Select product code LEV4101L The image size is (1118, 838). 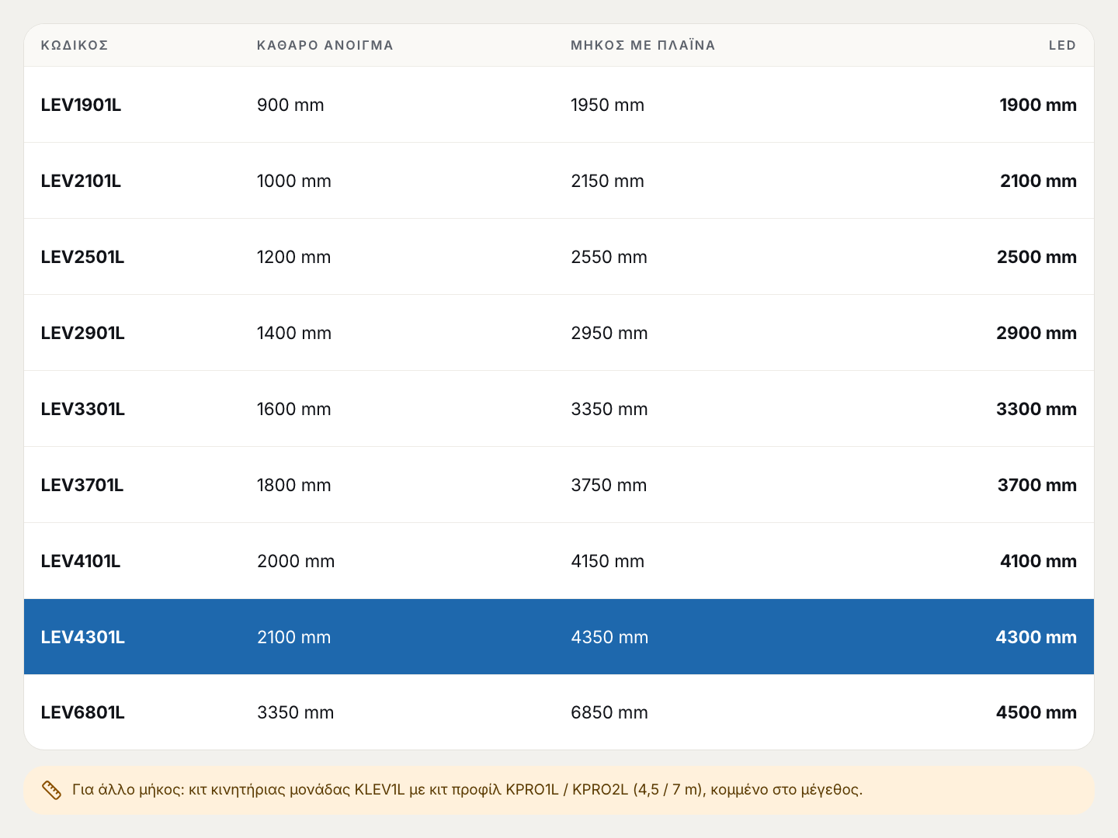pyautogui.click(x=81, y=561)
